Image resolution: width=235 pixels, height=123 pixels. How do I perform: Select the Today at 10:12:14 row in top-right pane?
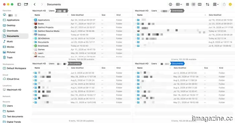(184, 38)
